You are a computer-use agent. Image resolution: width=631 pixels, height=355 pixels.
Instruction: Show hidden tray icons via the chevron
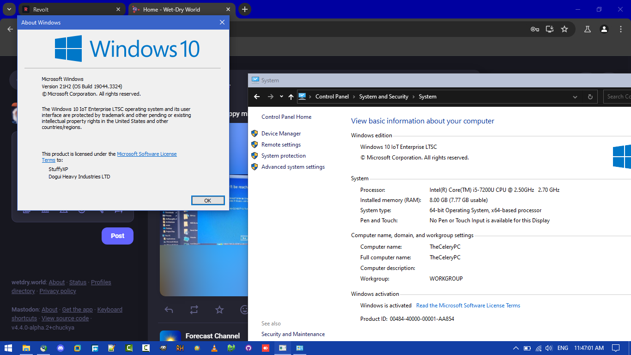point(516,348)
